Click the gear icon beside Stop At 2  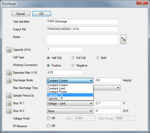tap(9, 111)
